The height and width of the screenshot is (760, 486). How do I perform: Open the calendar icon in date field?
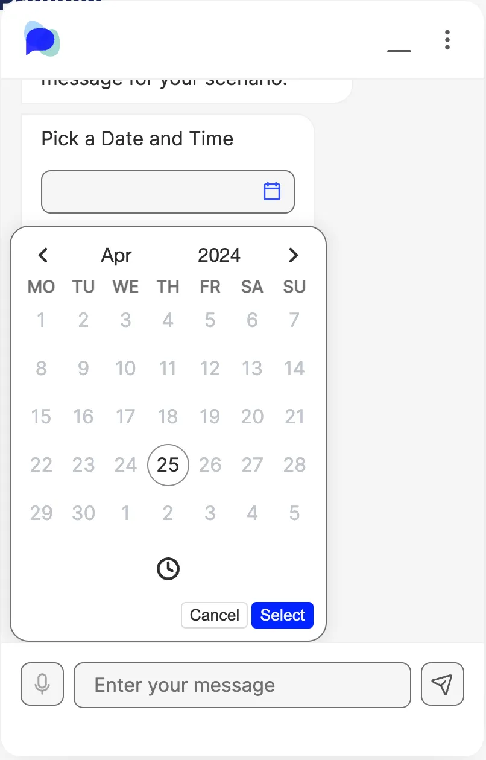272,191
